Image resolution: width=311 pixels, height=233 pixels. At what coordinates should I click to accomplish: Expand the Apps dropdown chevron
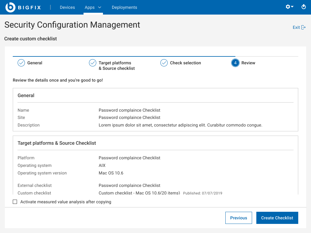(100, 7)
